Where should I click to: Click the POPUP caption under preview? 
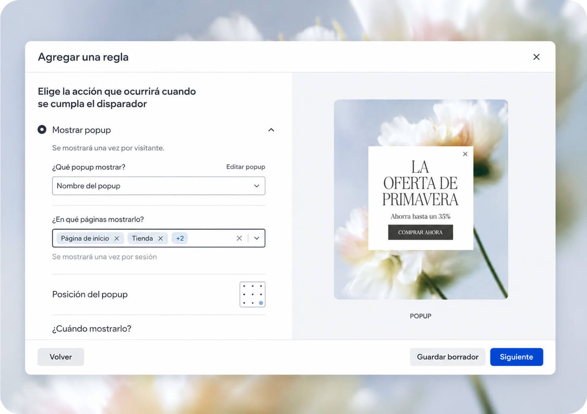[420, 316]
